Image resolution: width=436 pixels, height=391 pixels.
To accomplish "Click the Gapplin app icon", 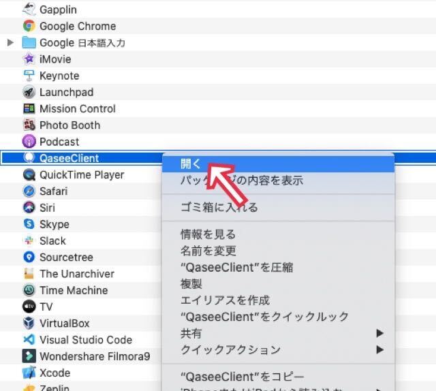I will click(29, 10).
